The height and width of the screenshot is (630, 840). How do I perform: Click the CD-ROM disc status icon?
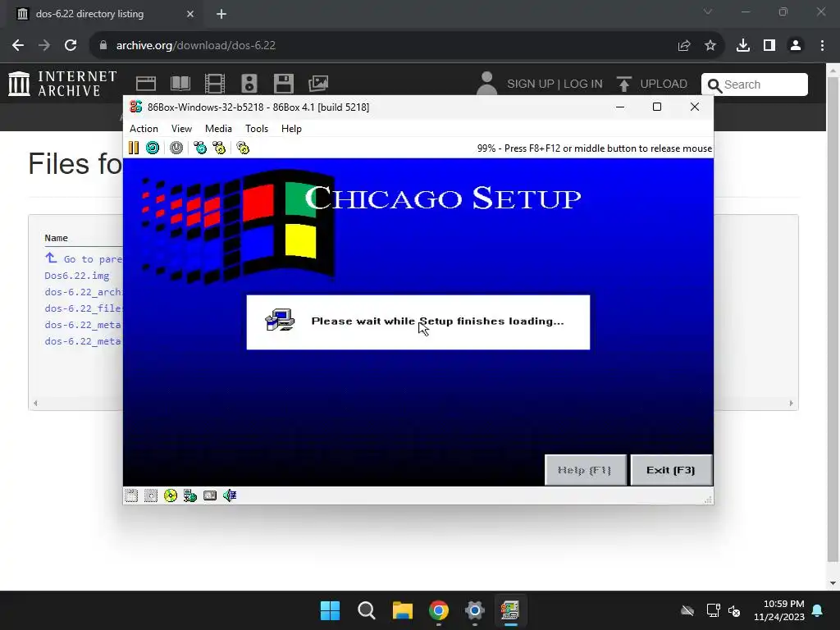171,495
